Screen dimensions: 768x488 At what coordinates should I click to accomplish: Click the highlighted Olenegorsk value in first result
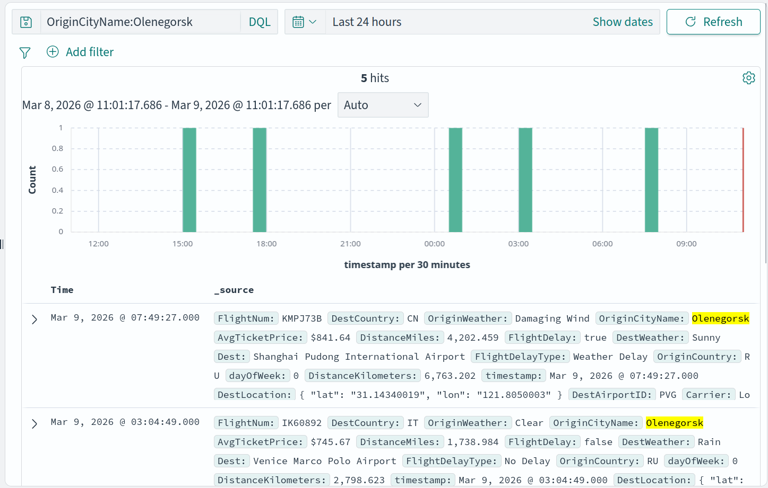pos(720,318)
